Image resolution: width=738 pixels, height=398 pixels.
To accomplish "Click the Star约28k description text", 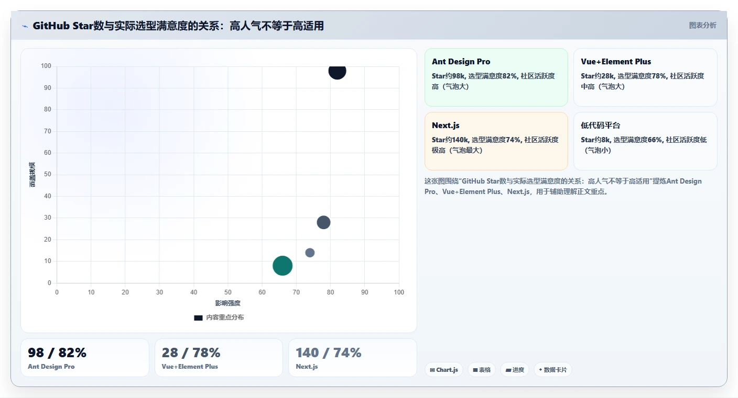I will tap(643, 81).
